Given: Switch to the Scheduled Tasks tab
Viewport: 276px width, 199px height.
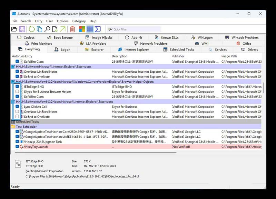Looking at the screenshot, I should tap(178, 49).
